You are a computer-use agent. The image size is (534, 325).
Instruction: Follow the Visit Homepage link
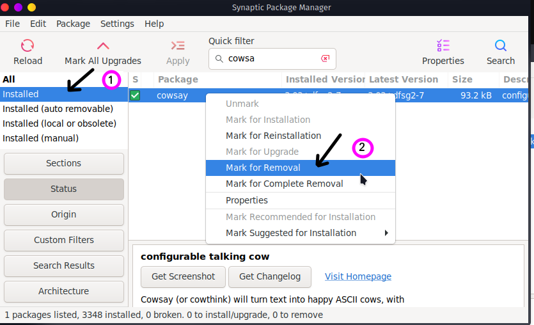coord(358,276)
